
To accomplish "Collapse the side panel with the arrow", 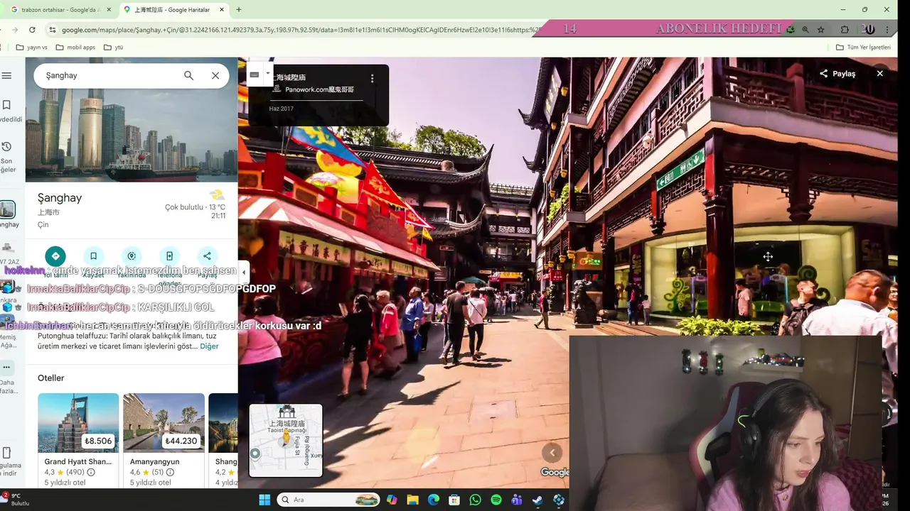I will [244, 272].
